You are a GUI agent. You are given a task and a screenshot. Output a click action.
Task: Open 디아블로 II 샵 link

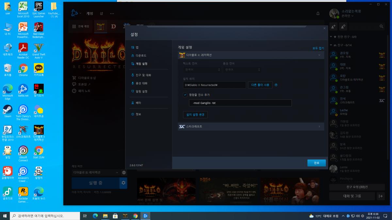[x=84, y=78]
